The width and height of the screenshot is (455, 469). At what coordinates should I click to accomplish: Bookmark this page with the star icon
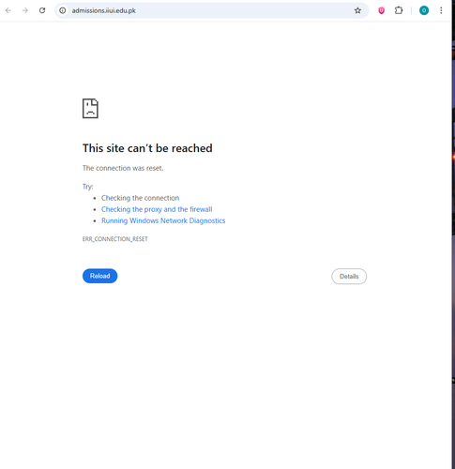357,10
